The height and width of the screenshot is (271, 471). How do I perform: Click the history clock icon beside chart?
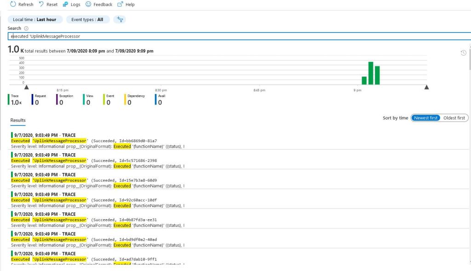(x=464, y=53)
